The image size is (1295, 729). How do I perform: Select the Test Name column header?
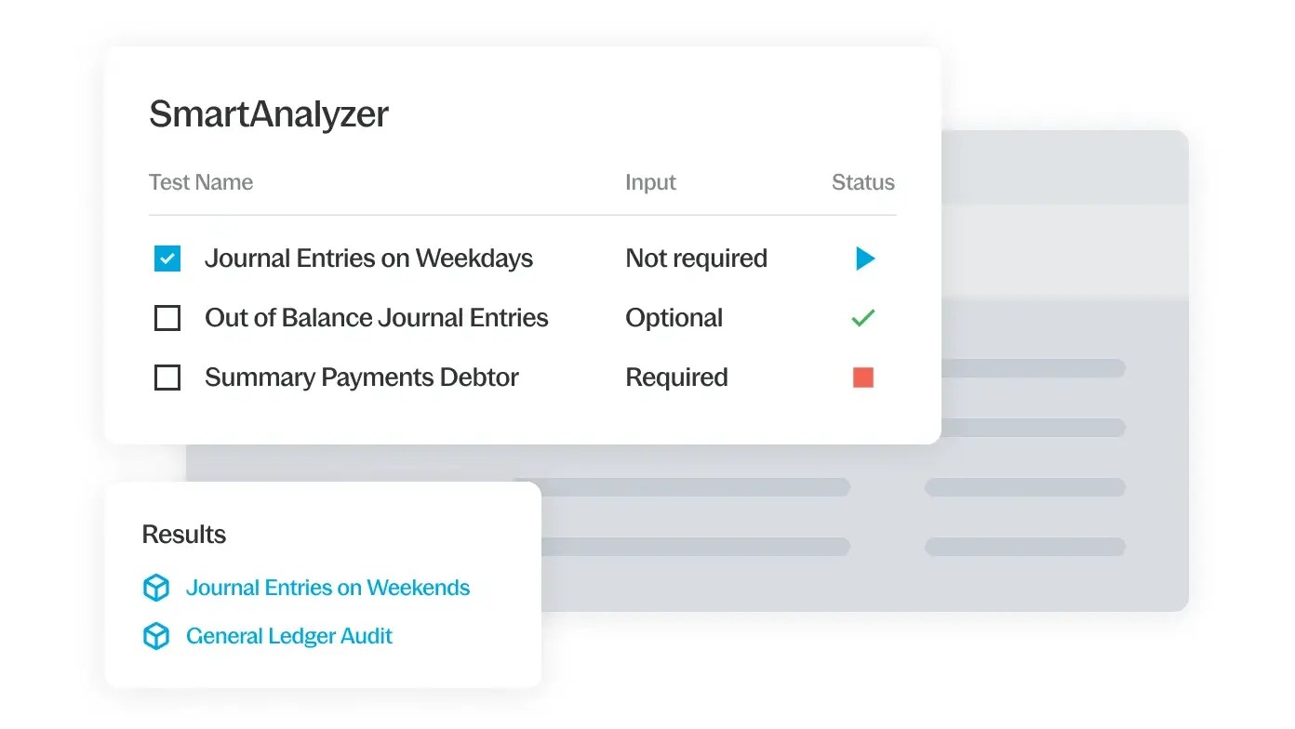point(201,182)
